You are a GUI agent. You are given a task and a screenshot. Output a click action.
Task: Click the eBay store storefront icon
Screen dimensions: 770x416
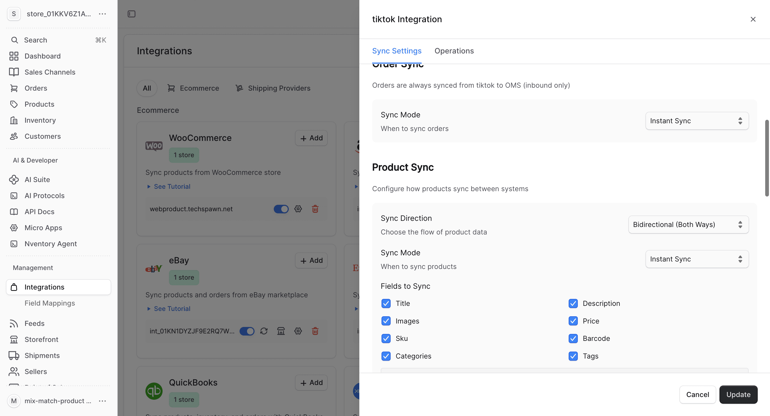[x=281, y=331]
